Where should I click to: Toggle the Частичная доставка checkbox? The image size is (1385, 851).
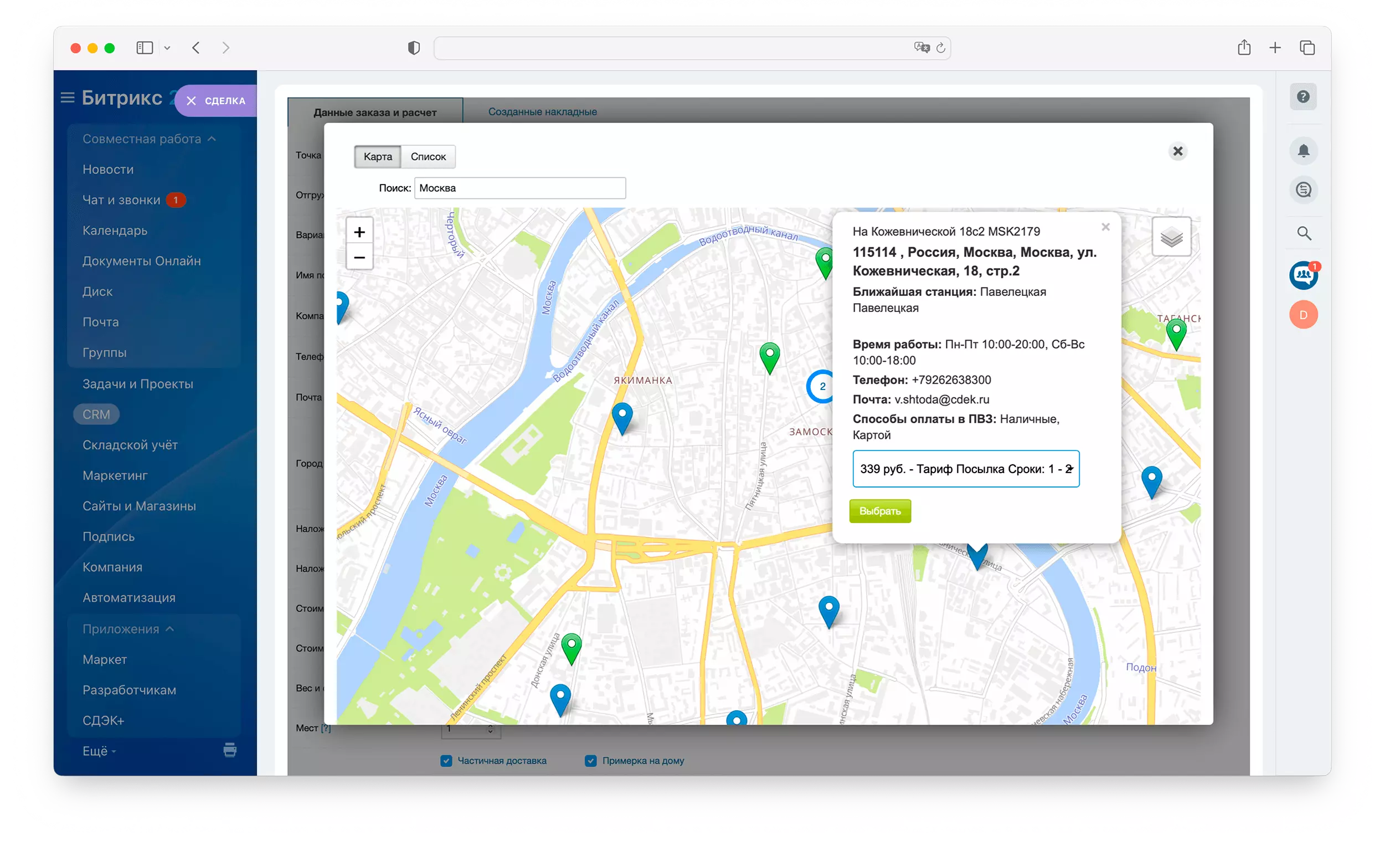(447, 762)
